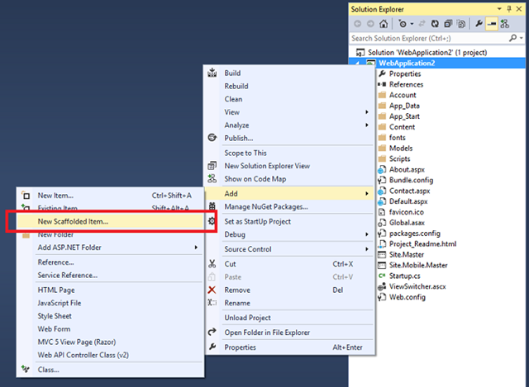Select the References node in tree
This screenshot has height=387, width=529.
406,84
